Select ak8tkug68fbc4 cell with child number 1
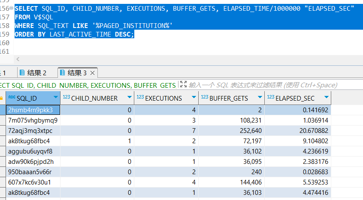The height and width of the screenshot is (200, 363). (x=33, y=141)
